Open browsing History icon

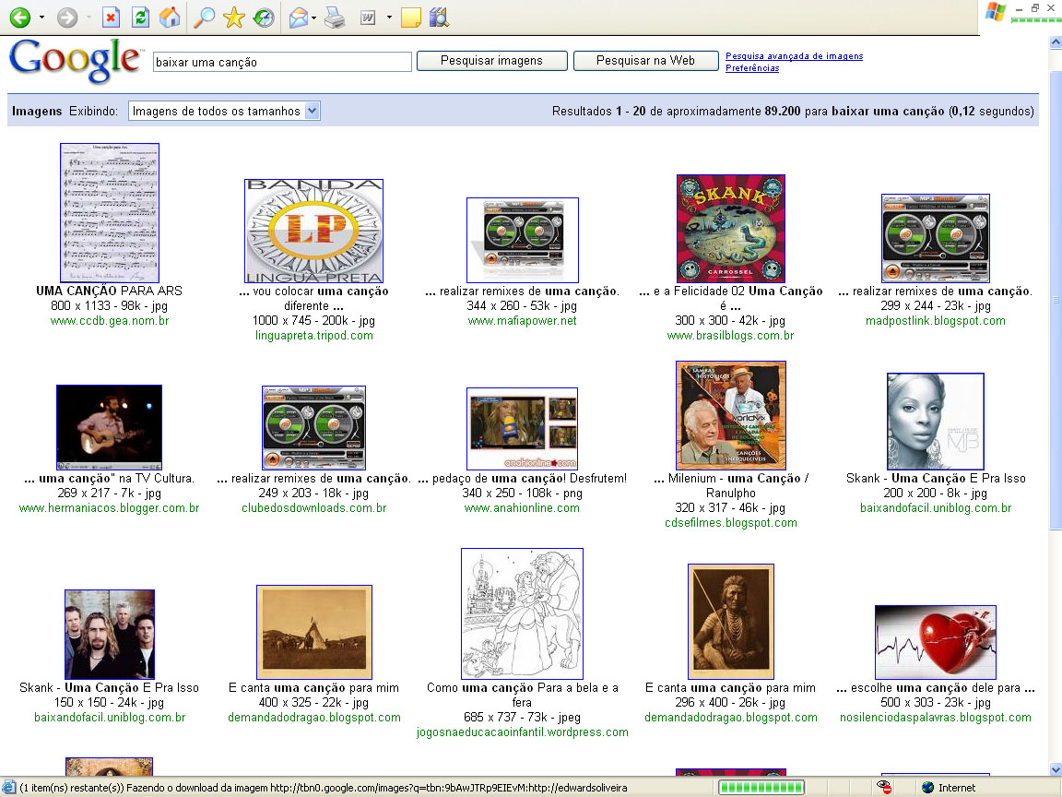[x=264, y=17]
